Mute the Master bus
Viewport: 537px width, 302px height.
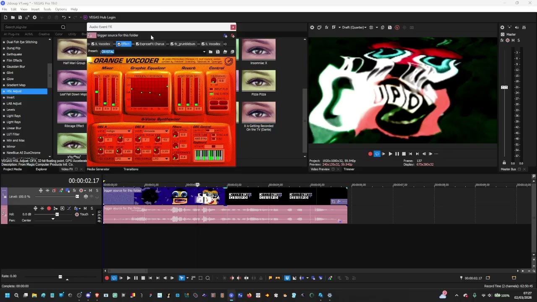513,40
